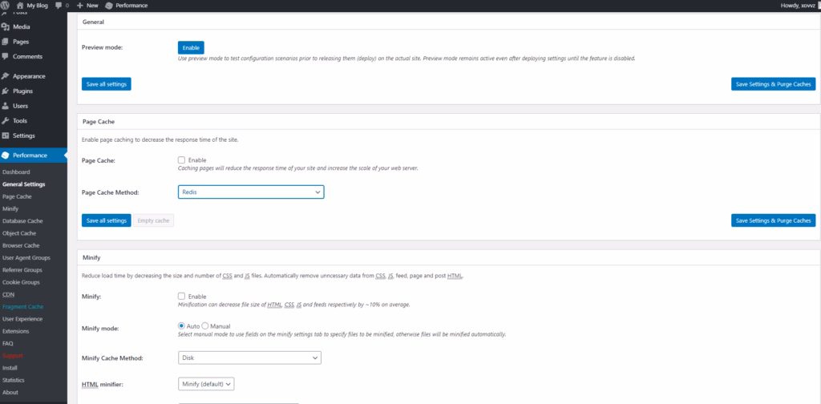Open Users menu label

[x=20, y=106]
